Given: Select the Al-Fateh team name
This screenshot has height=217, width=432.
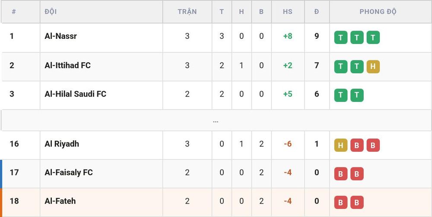Looking at the screenshot, I should pos(60,201).
